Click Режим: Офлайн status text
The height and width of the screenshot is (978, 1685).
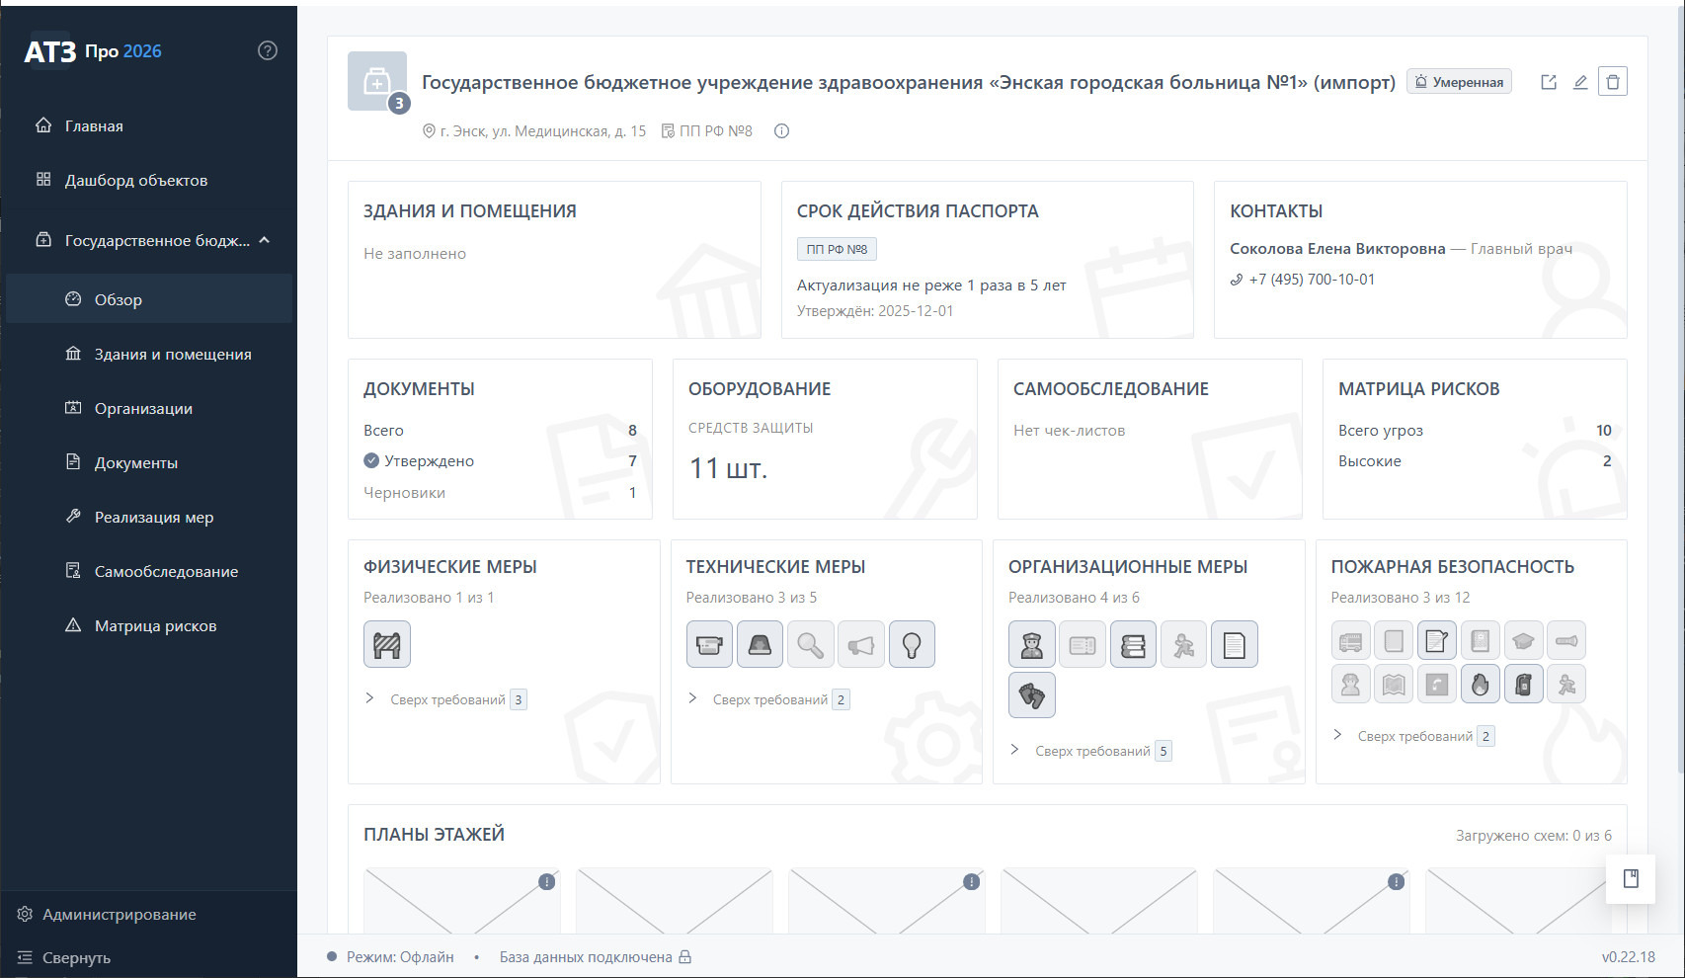[400, 957]
